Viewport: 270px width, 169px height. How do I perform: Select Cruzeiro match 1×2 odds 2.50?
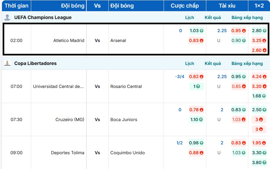(x=259, y=110)
